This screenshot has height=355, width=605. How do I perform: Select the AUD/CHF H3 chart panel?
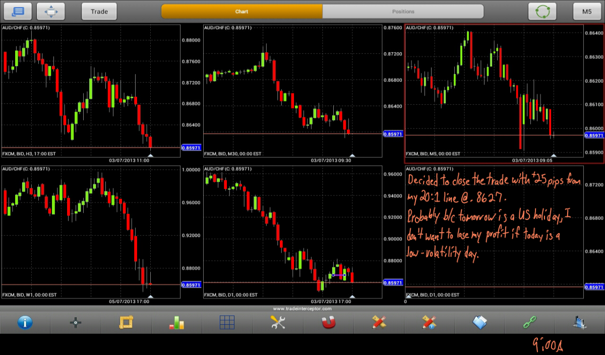[x=91, y=91]
